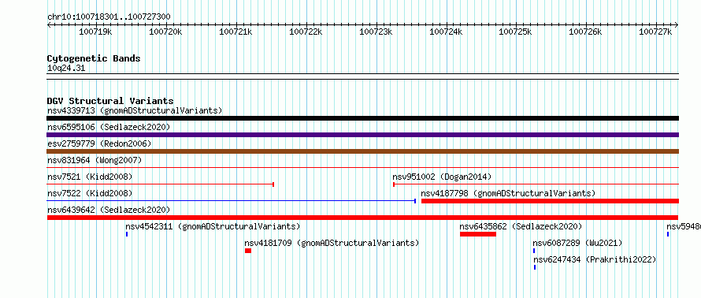
Task: Click the left arrowhead of the ruler
Action: click(x=49, y=25)
